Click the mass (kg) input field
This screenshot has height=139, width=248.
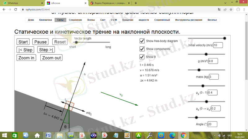point(214,77)
